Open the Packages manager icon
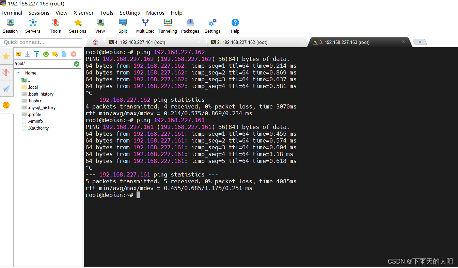The image size is (458, 268). (190, 26)
